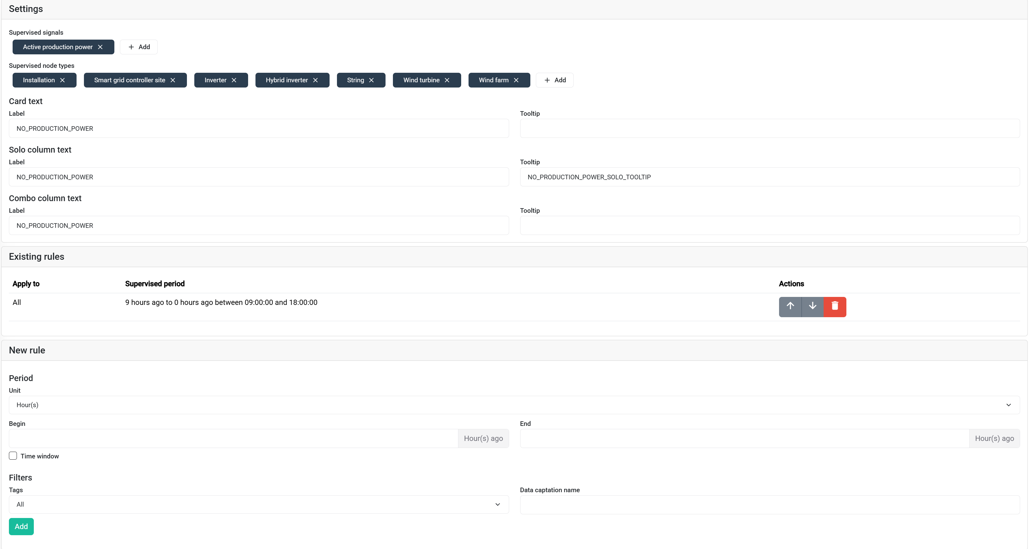This screenshot has width=1029, height=549.
Task: Click the green Add button for new rule
Action: tap(21, 526)
